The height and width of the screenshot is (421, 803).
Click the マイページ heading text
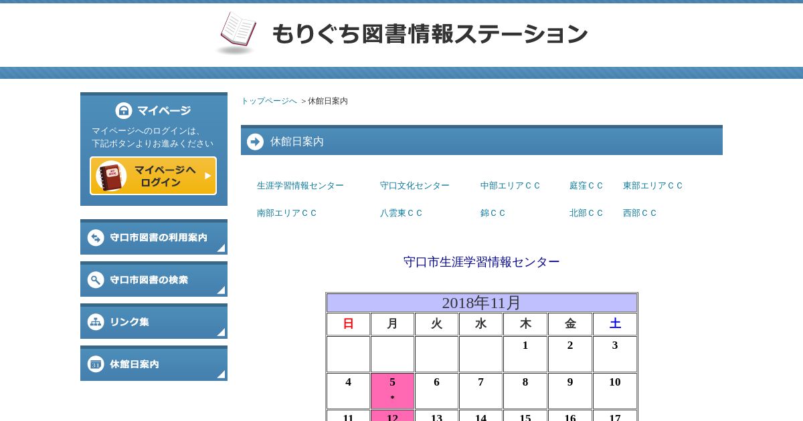tap(164, 111)
